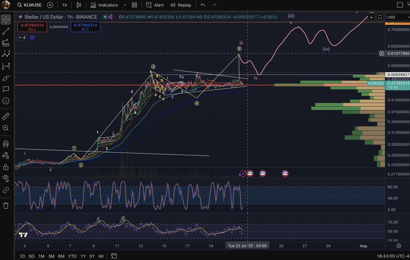Click the last US flag economic event
The height and width of the screenshot is (260, 410).
point(285,173)
